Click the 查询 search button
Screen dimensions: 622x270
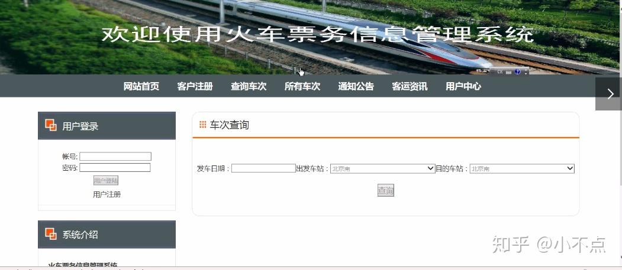tap(386, 190)
